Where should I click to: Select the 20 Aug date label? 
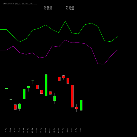click(x=23, y=130)
